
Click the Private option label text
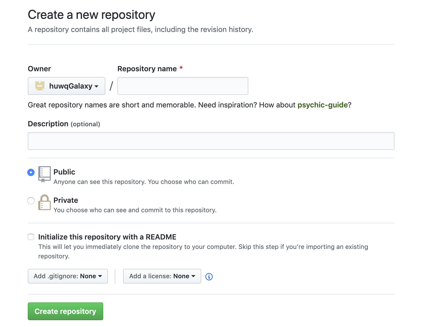coord(66,200)
